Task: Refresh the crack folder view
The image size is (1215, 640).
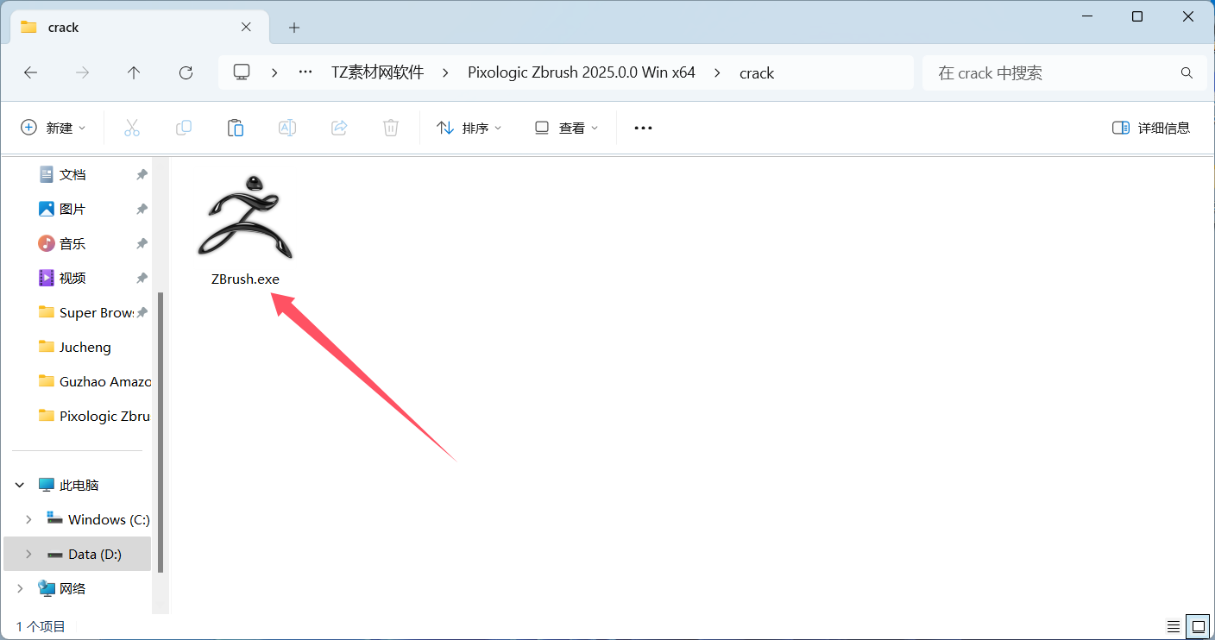Action: (x=186, y=73)
